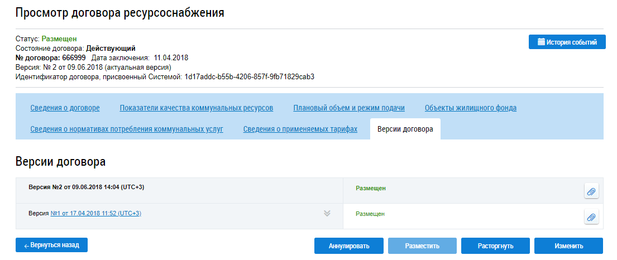
Task: Switch to Сведения о применяемых тарифах tab
Action: tap(300, 129)
